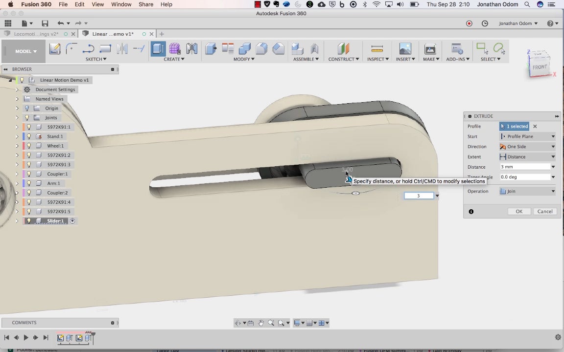Confirm the extrude with OK button
Image resolution: width=564 pixels, height=352 pixels.
tap(519, 211)
